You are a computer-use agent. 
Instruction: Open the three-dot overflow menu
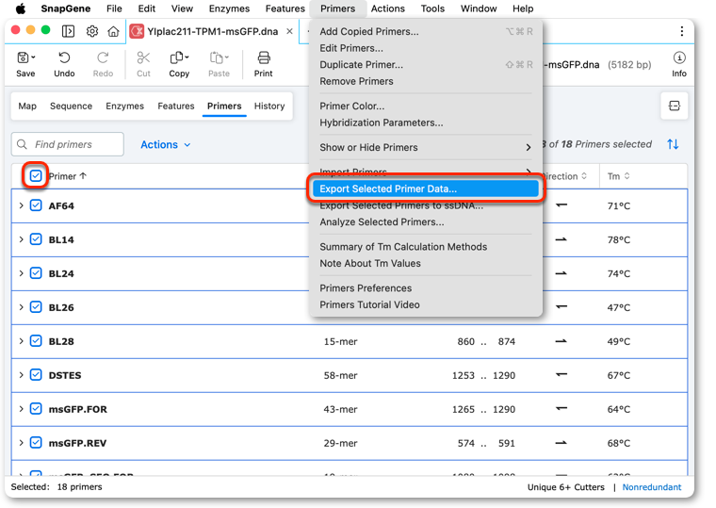pos(682,31)
